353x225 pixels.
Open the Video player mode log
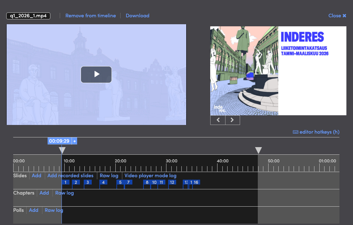pos(150,175)
